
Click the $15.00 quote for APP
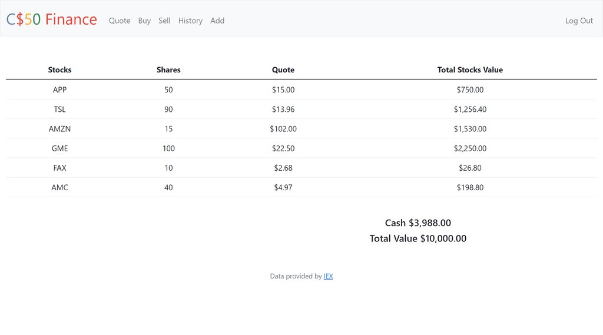[283, 89]
